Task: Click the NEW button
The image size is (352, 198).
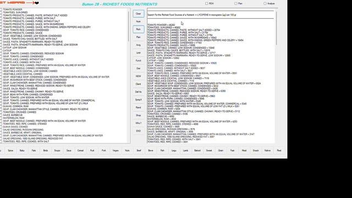Action: pos(138,76)
